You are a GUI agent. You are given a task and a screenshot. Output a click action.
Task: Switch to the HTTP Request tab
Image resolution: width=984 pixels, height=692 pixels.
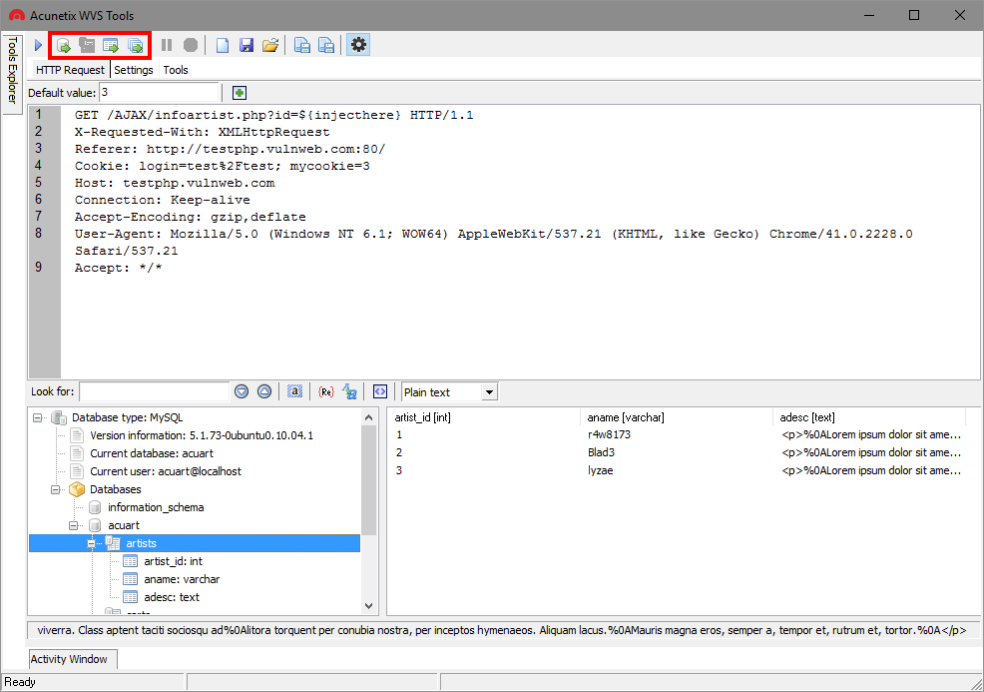(70, 70)
